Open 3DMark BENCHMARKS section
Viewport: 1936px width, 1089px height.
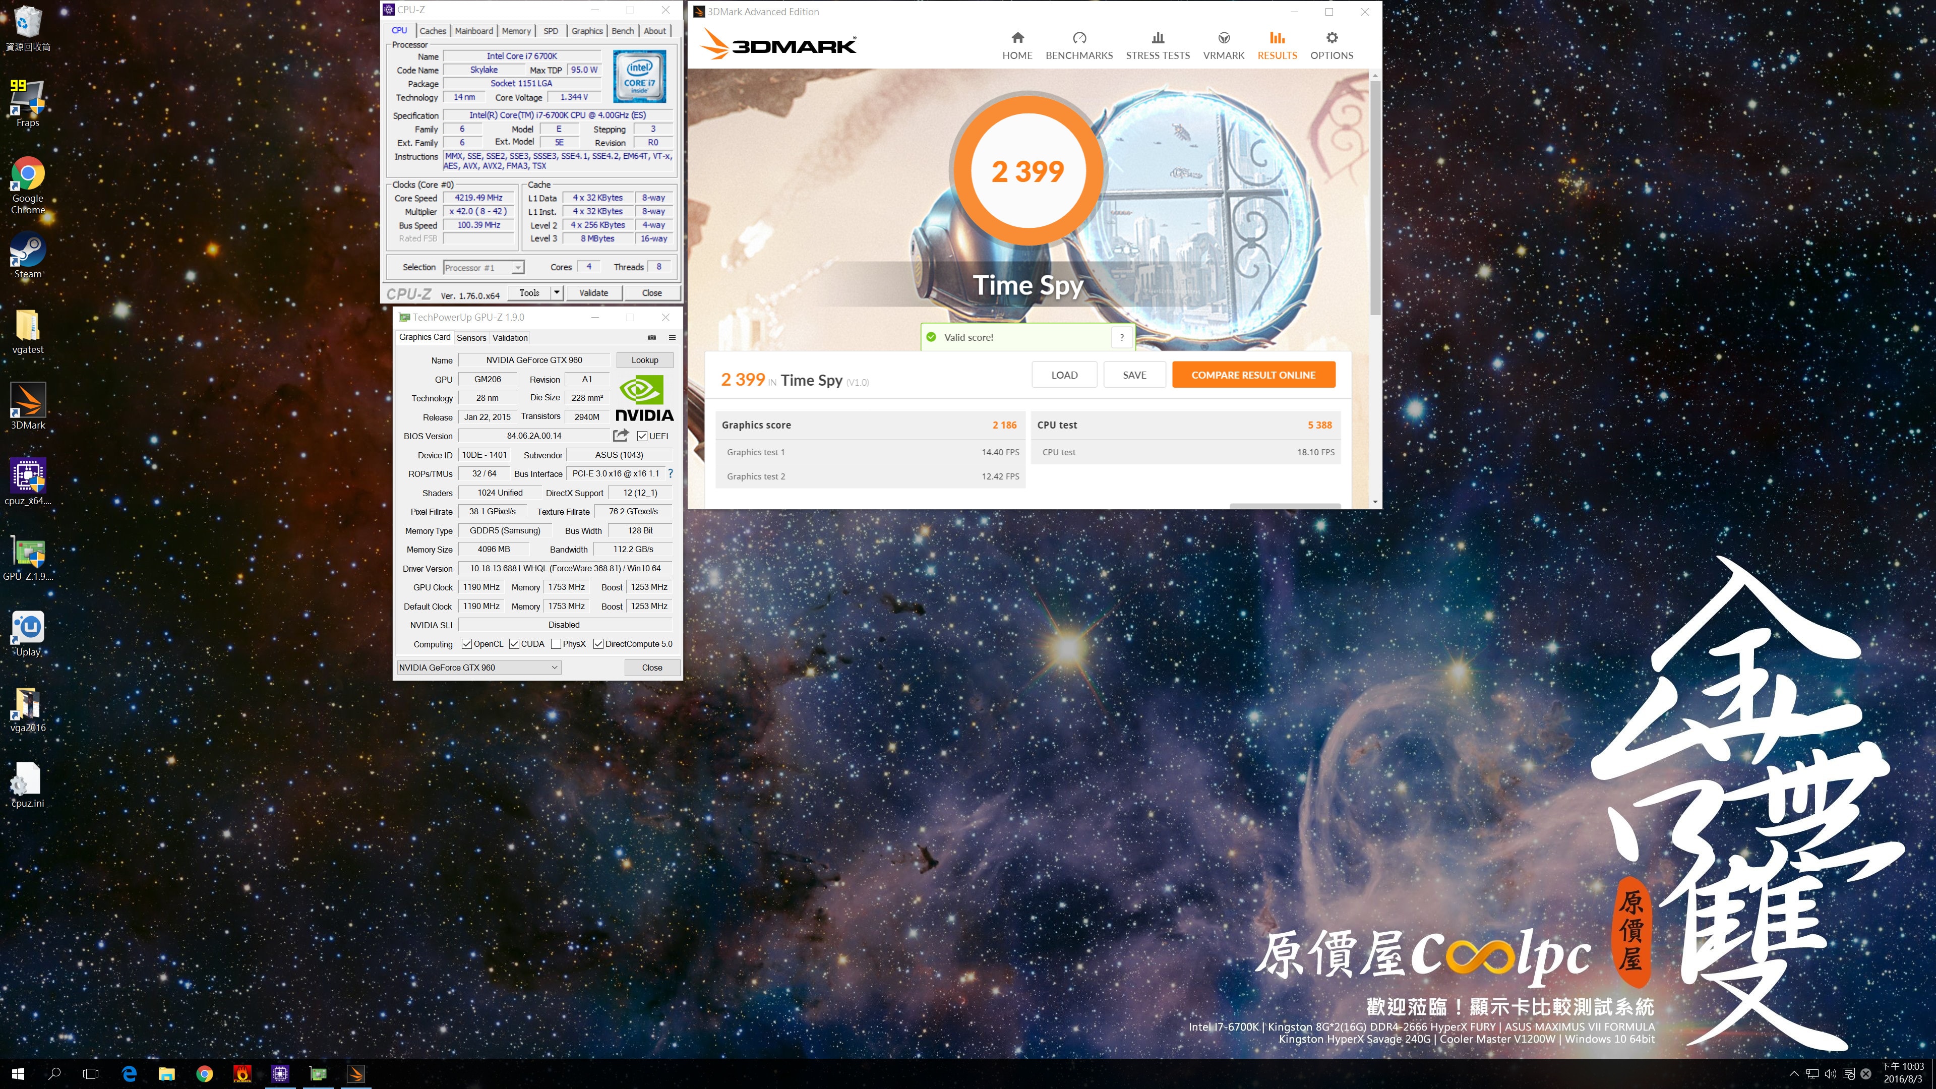tap(1078, 46)
